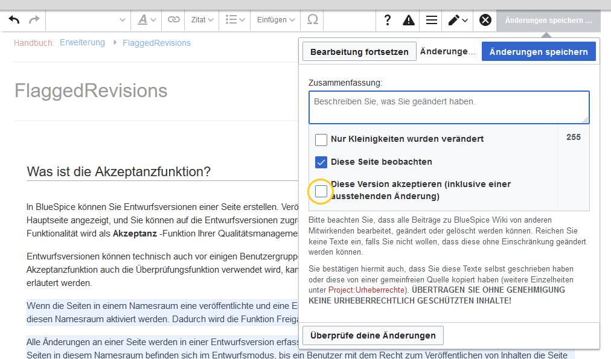Open the FlaggedRevisions breadcrumb link
Image resolution: width=611 pixels, height=359 pixels.
point(156,43)
